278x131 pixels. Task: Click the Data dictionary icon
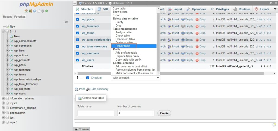pos(88,89)
